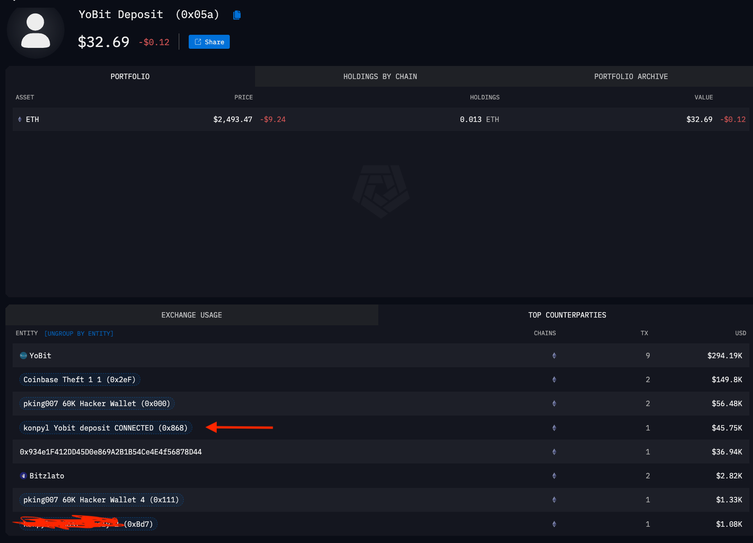The height and width of the screenshot is (543, 753).
Task: Select the $36.94K counterparty amount
Action: click(x=727, y=452)
